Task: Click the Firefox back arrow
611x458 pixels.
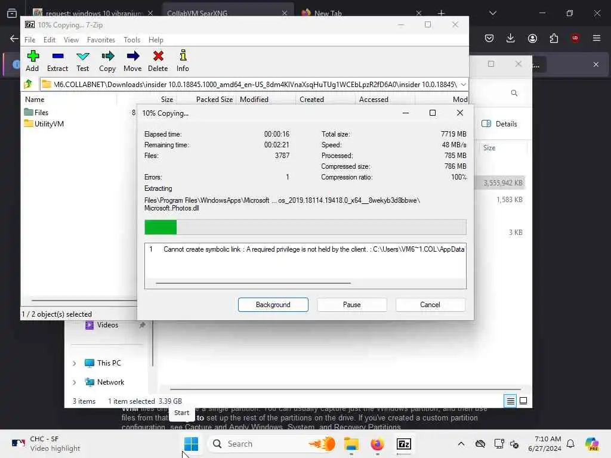Action: tap(14, 38)
